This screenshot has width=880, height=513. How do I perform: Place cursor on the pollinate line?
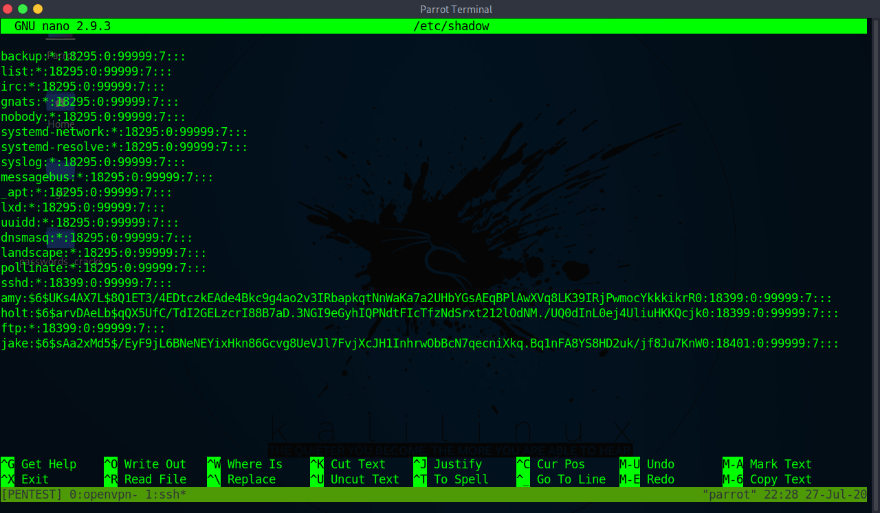click(104, 268)
